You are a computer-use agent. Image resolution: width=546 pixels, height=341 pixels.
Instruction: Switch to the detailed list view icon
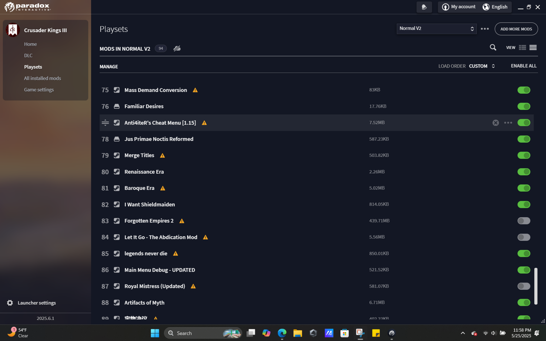(x=522, y=47)
